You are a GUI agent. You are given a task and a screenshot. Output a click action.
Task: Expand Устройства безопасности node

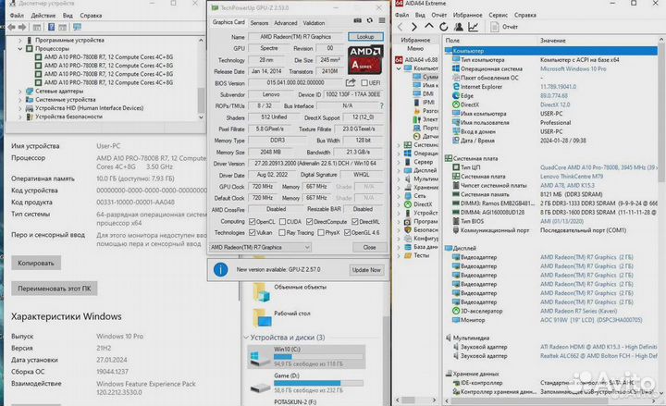pyautogui.click(x=20, y=117)
